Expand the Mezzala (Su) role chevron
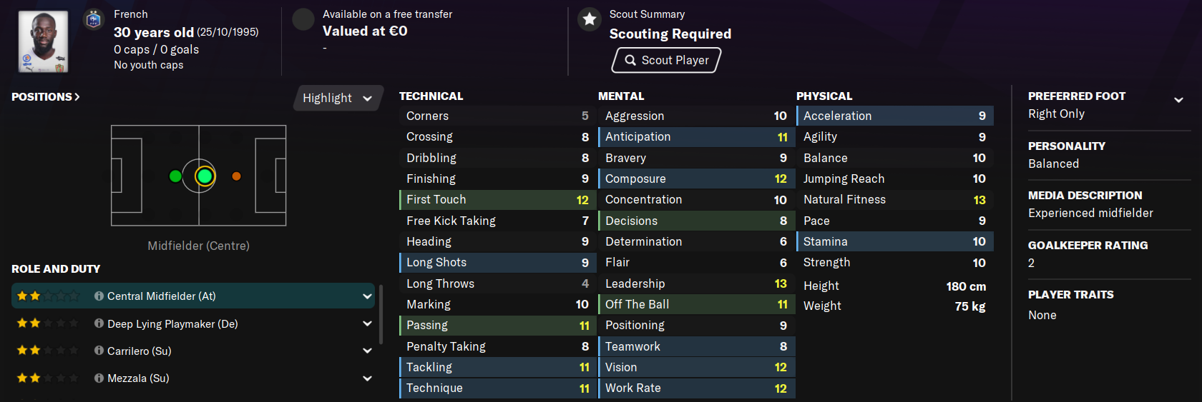 point(367,378)
